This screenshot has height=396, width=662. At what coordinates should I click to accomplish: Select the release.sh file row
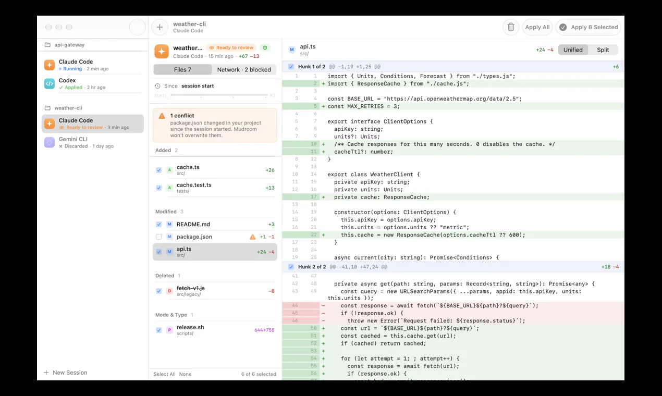[x=215, y=330]
